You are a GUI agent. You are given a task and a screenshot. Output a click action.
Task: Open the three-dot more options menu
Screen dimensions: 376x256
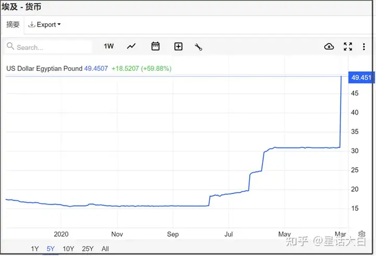364,47
